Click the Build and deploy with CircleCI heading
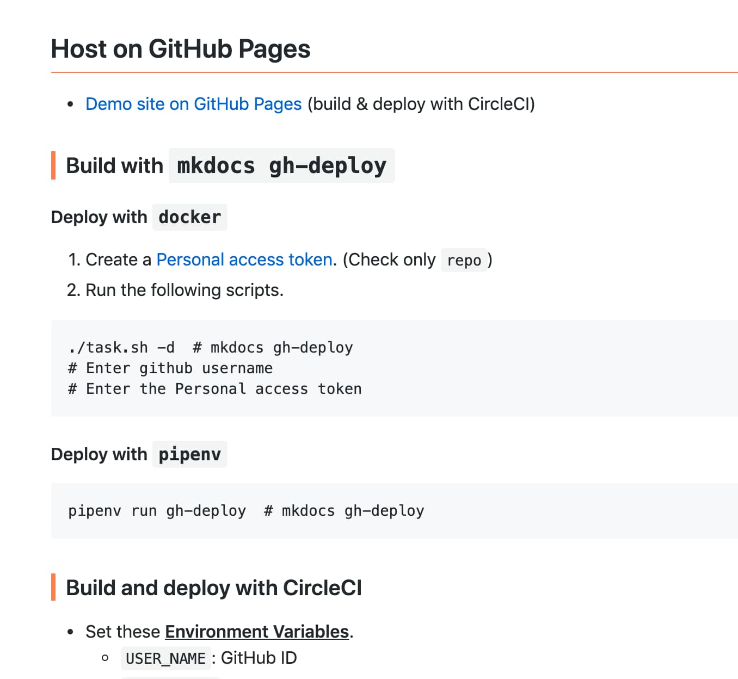Image resolution: width=738 pixels, height=679 pixels. 213,588
